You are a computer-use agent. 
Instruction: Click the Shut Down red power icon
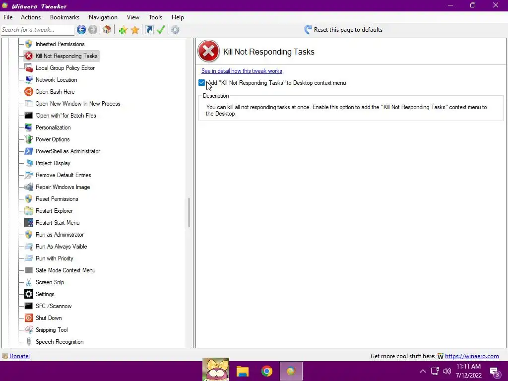coord(29,318)
